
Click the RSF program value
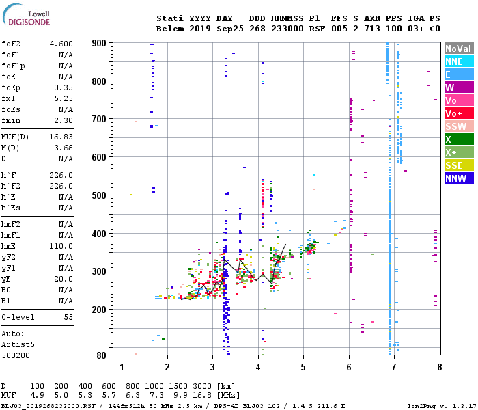[317, 29]
